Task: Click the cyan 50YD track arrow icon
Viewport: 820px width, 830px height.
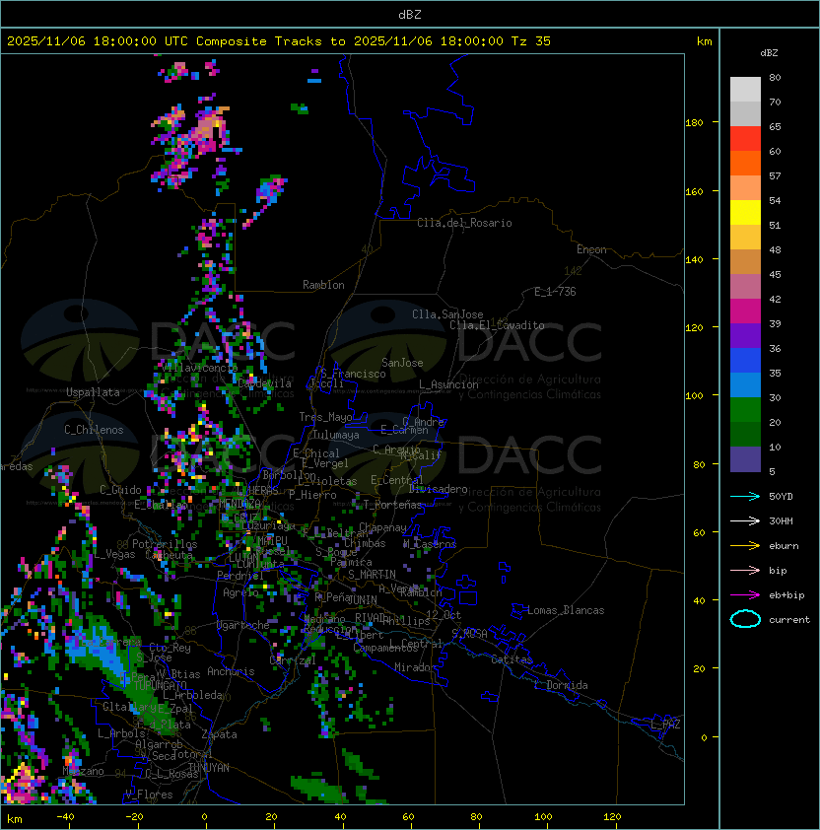Action: coord(745,496)
